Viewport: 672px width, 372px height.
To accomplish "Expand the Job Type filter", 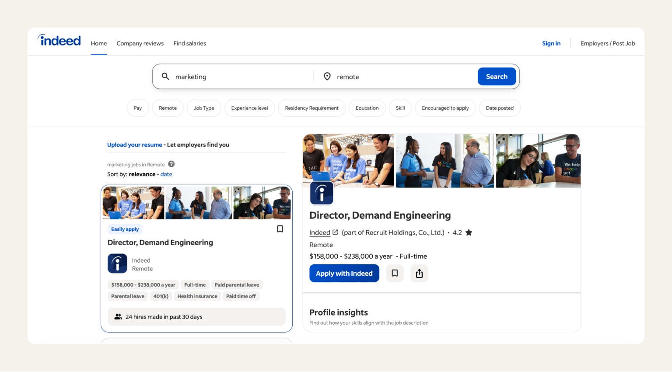I will click(x=204, y=108).
